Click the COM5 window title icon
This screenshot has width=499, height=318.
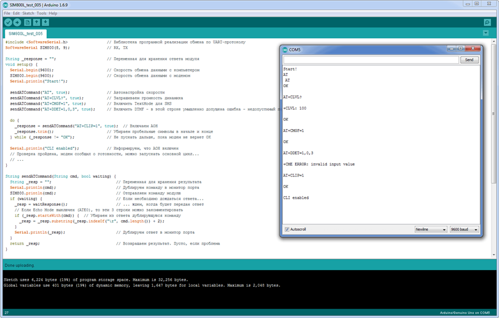pyautogui.click(x=284, y=49)
